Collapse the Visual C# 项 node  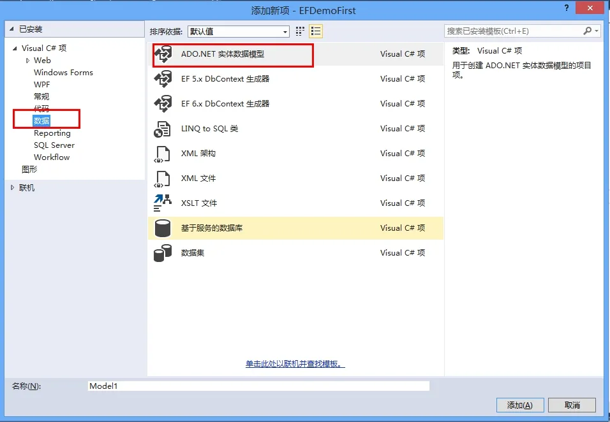[15, 48]
